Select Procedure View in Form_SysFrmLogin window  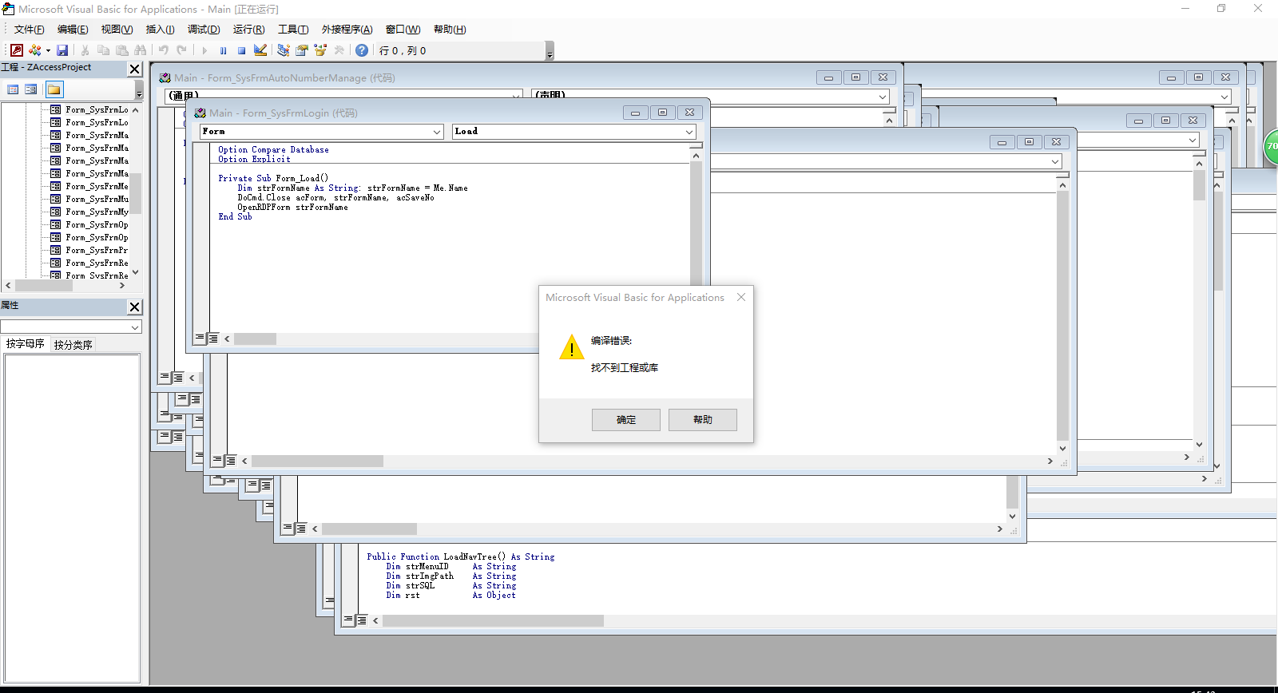(x=200, y=339)
